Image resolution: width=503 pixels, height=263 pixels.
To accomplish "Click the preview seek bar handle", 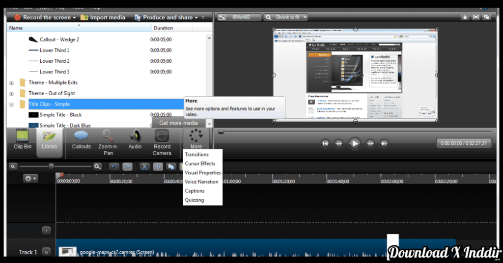I will 221,132.
